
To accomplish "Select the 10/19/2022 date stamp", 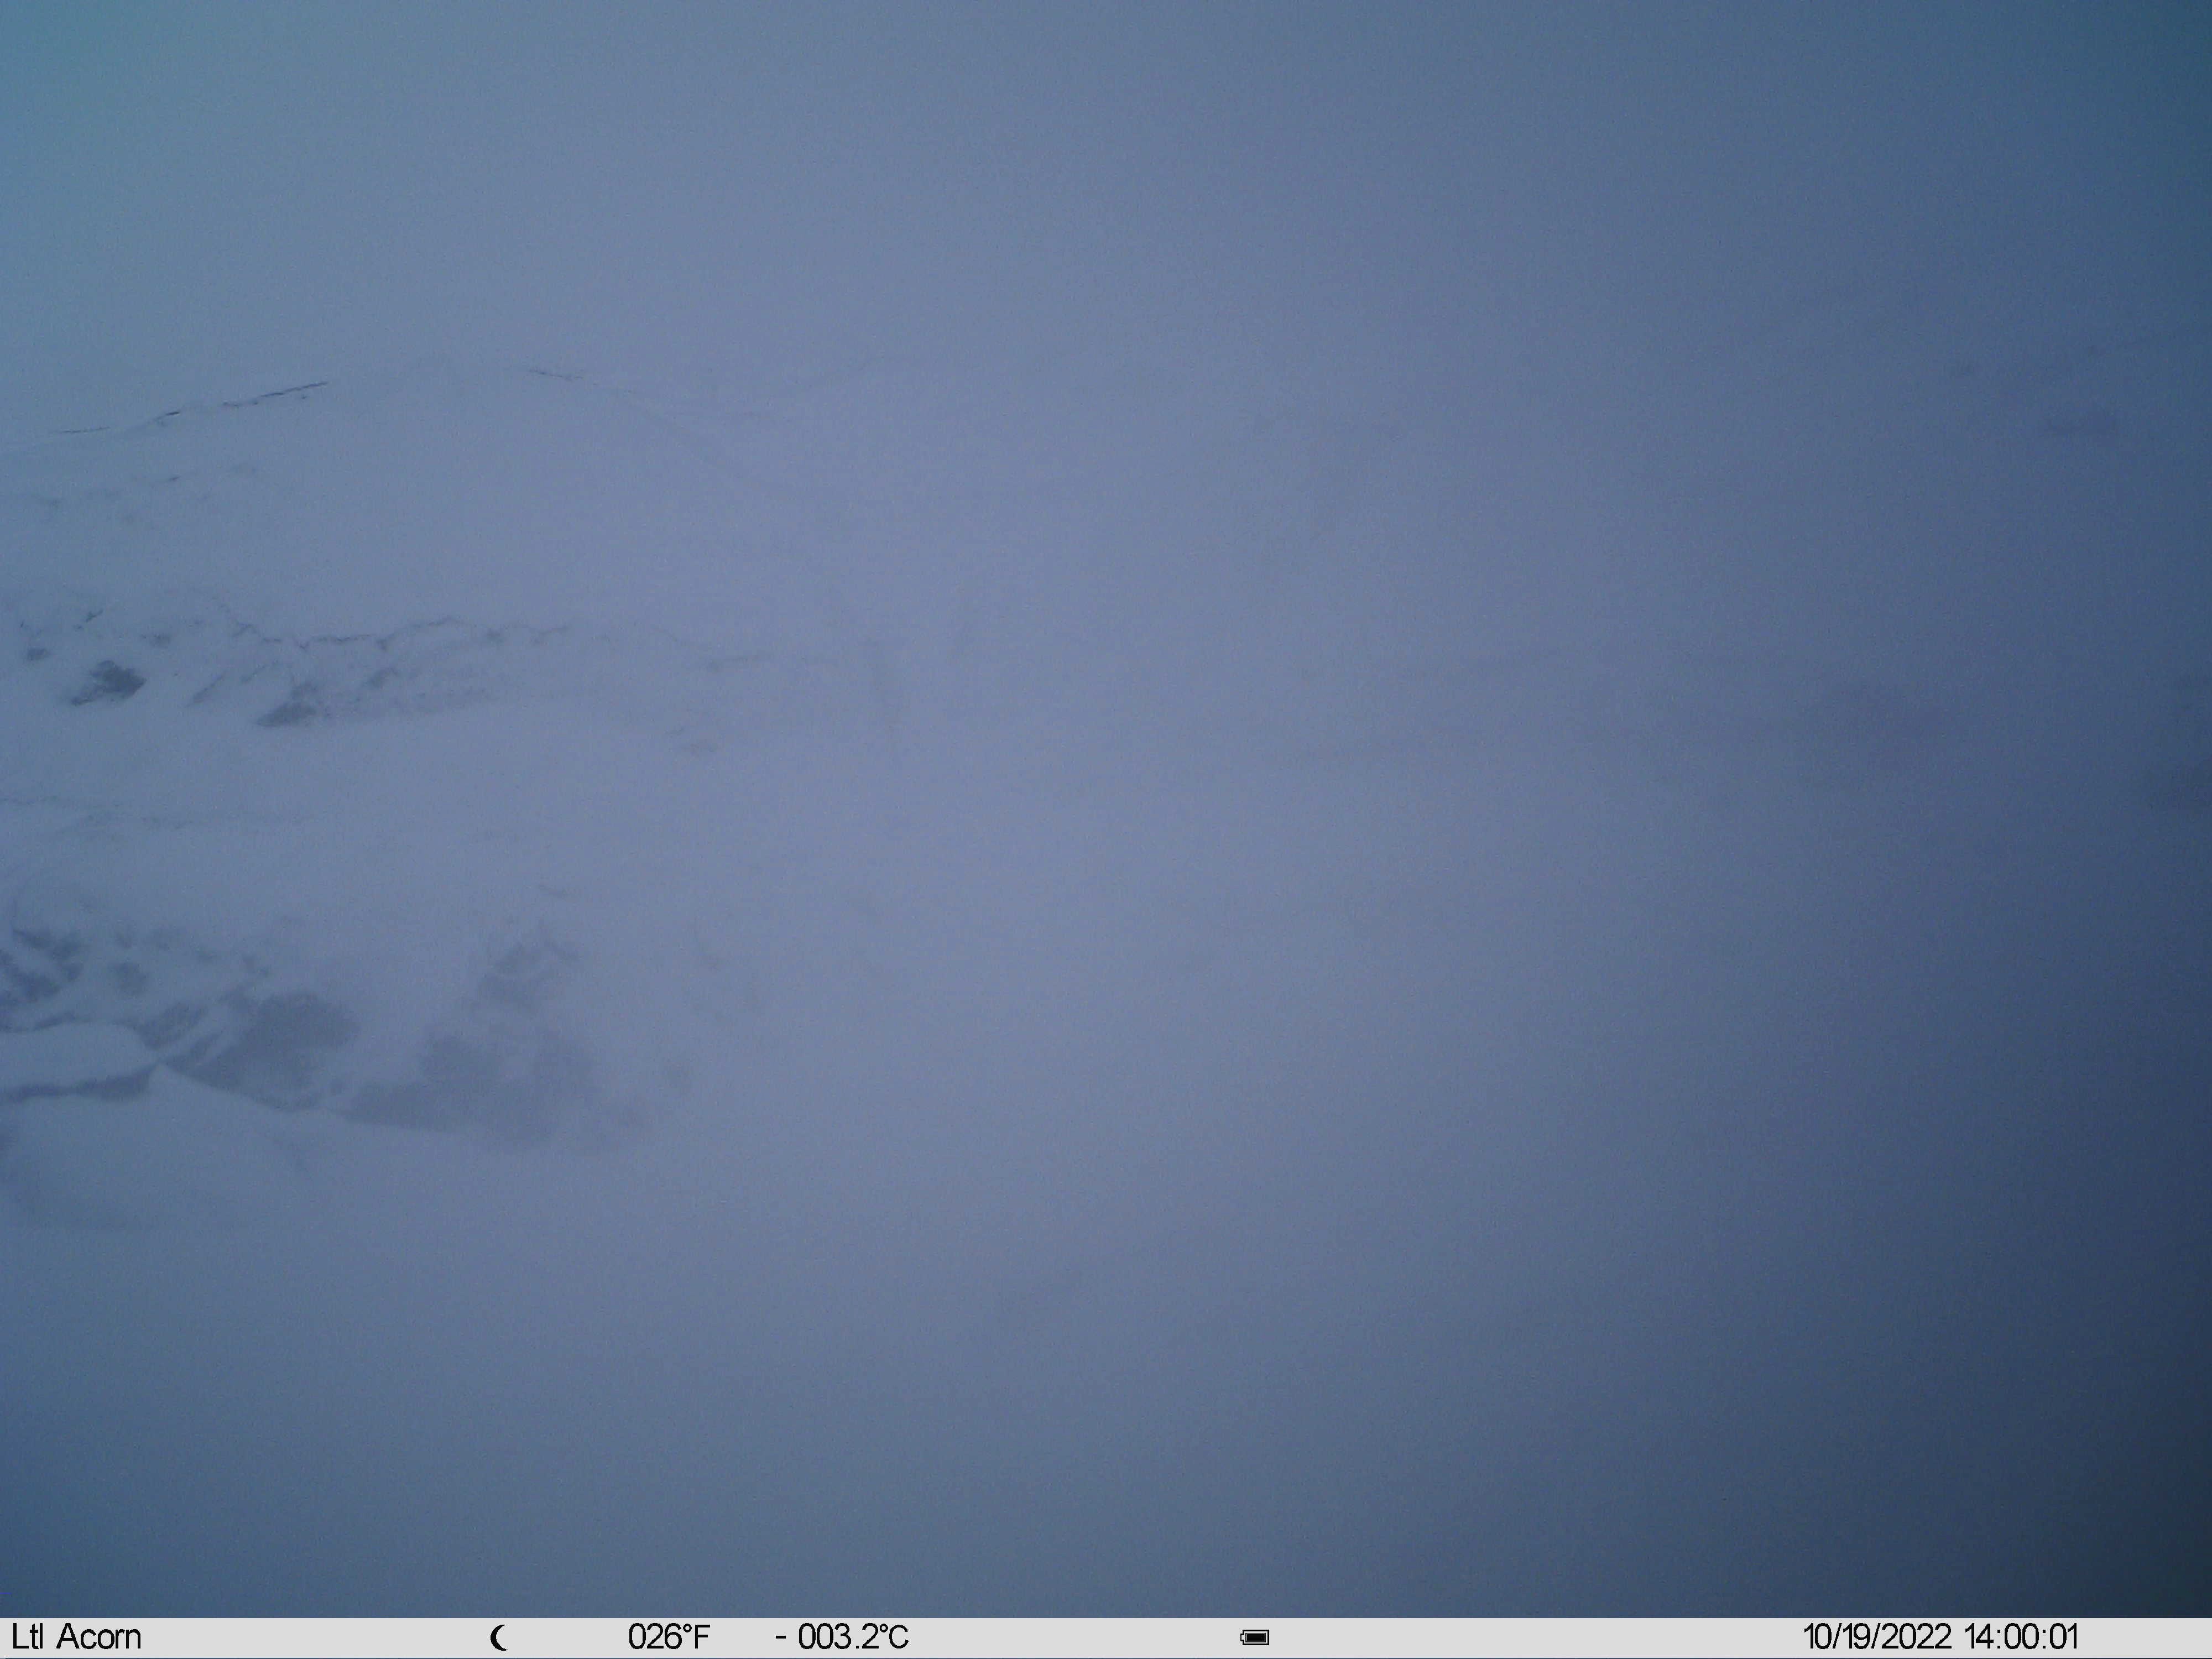I will (x=1877, y=1637).
